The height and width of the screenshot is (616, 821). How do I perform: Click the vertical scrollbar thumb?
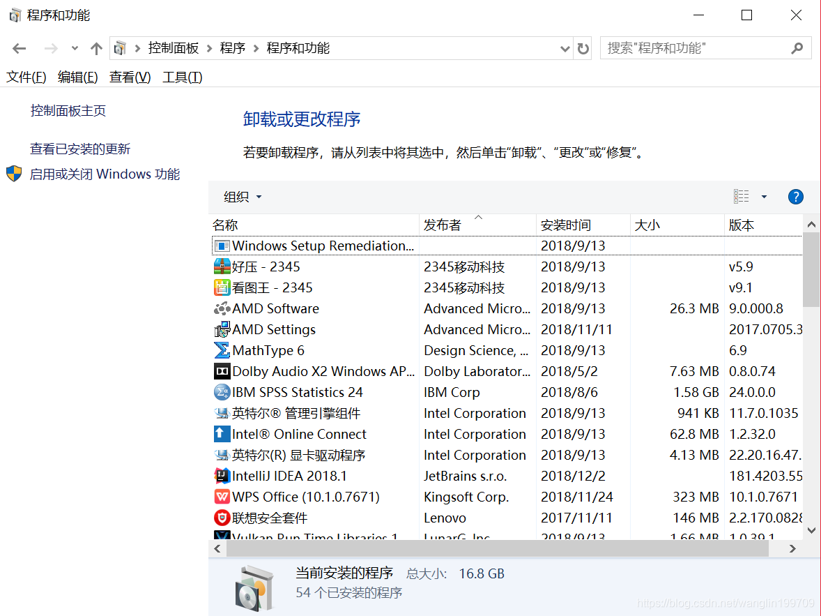[811, 271]
